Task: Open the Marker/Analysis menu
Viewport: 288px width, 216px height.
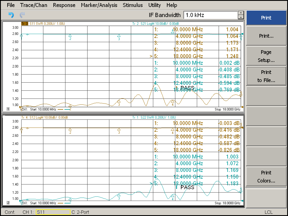Action: [99, 5]
